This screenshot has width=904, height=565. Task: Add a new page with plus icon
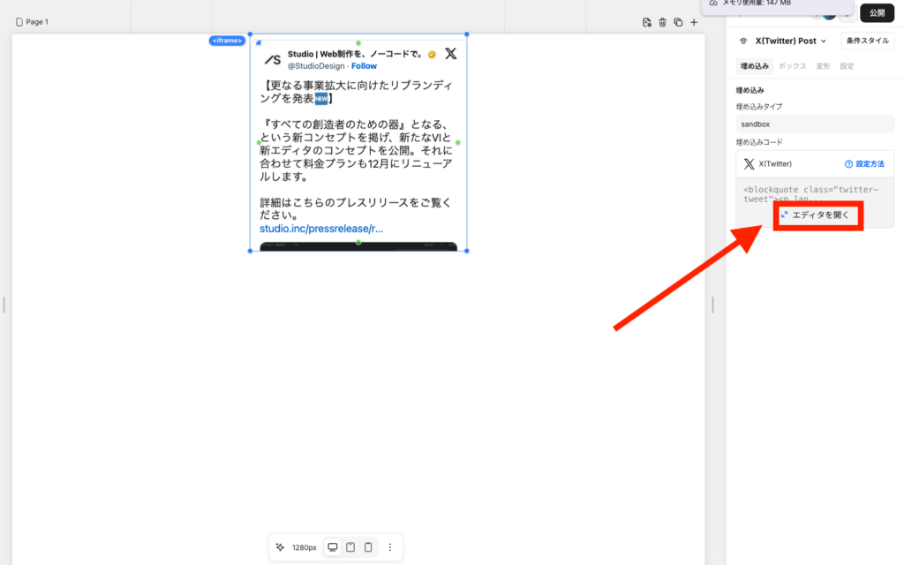coord(694,22)
